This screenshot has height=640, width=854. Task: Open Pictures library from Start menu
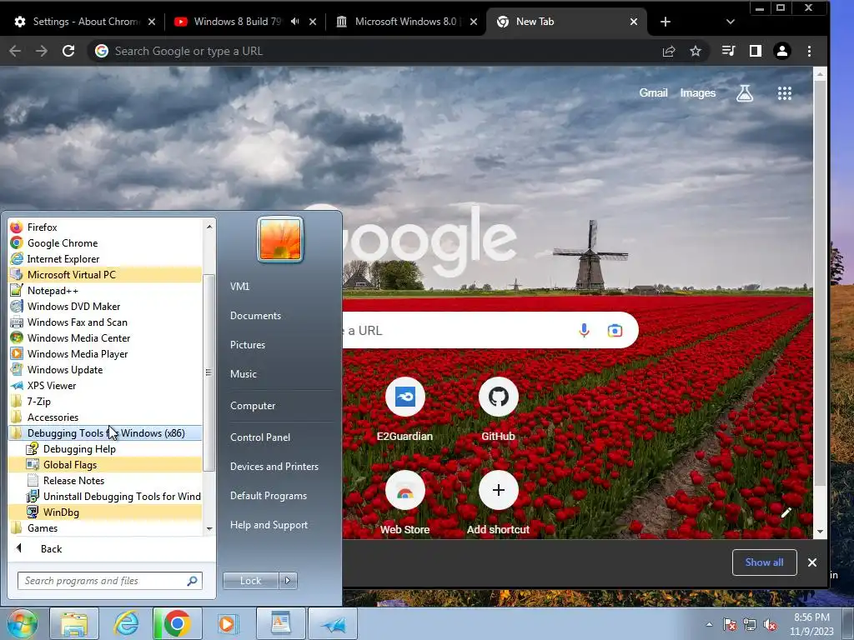point(247,344)
